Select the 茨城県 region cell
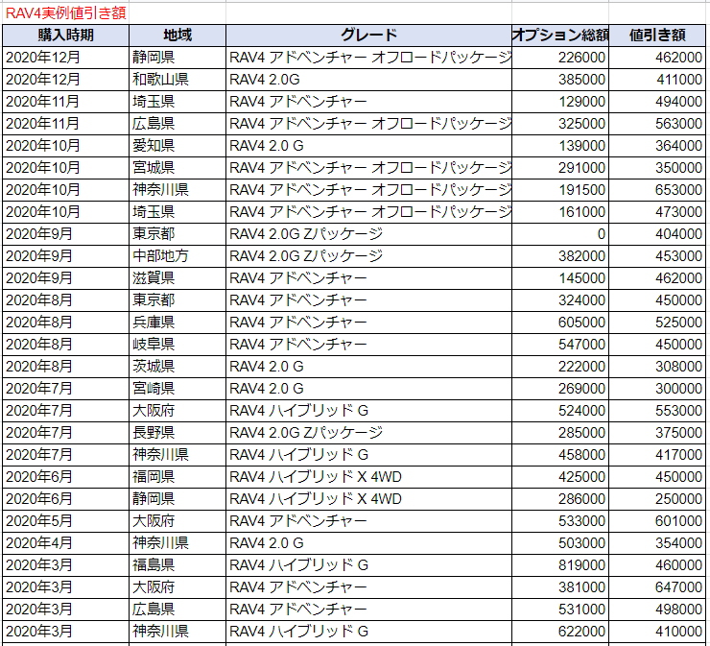The width and height of the screenshot is (710, 646). click(x=177, y=367)
